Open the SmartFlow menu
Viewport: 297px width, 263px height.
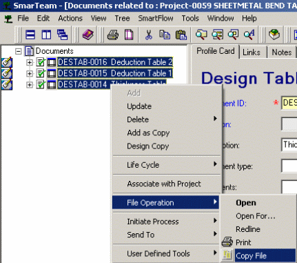tap(156, 18)
